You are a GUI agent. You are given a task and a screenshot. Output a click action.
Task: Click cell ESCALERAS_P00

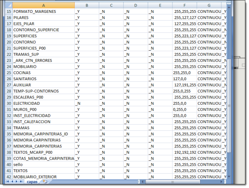pos(44,97)
